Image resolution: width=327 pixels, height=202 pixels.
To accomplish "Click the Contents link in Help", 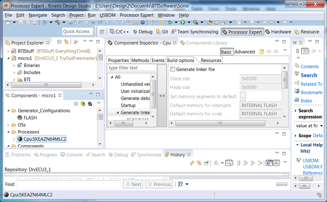I will pos(309,66).
